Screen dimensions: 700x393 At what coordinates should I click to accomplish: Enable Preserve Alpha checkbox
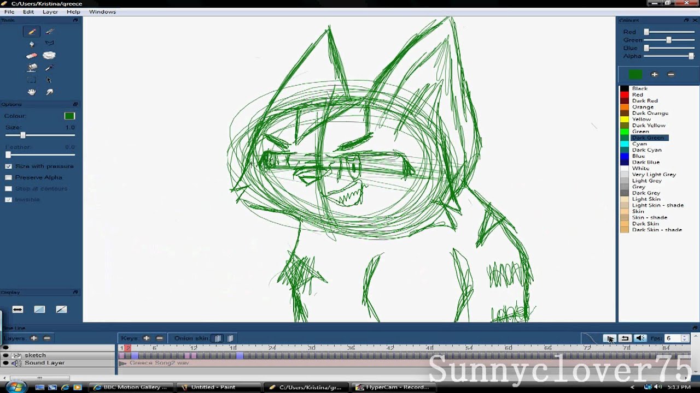[x=8, y=177]
